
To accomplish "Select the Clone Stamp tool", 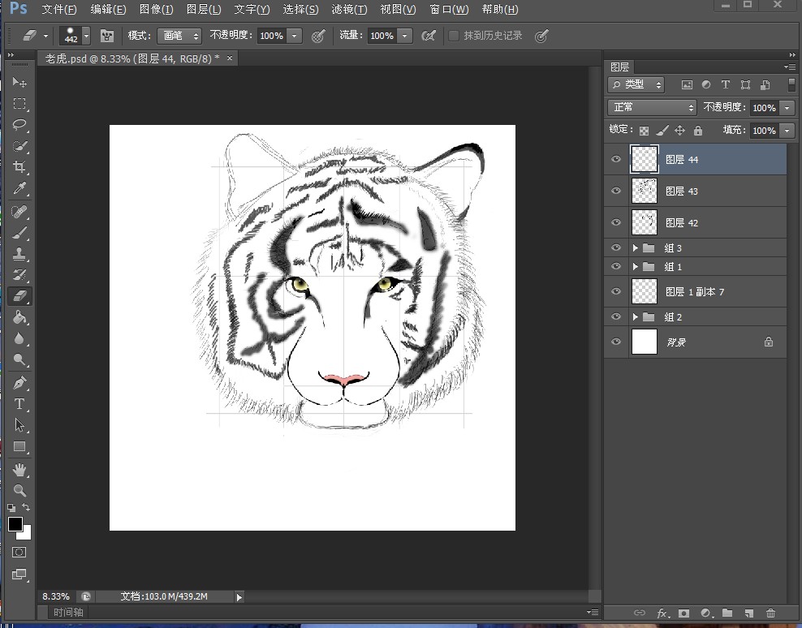I will pyautogui.click(x=19, y=254).
